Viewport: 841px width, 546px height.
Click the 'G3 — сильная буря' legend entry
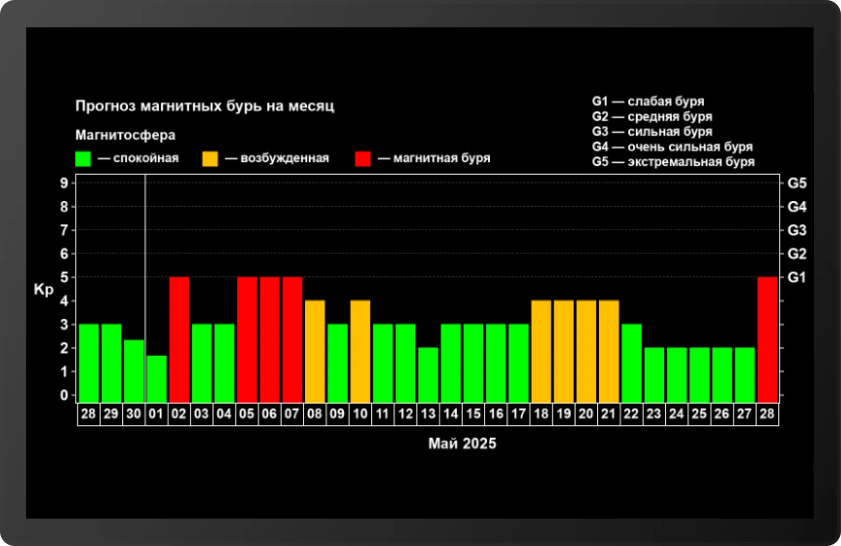pyautogui.click(x=652, y=132)
